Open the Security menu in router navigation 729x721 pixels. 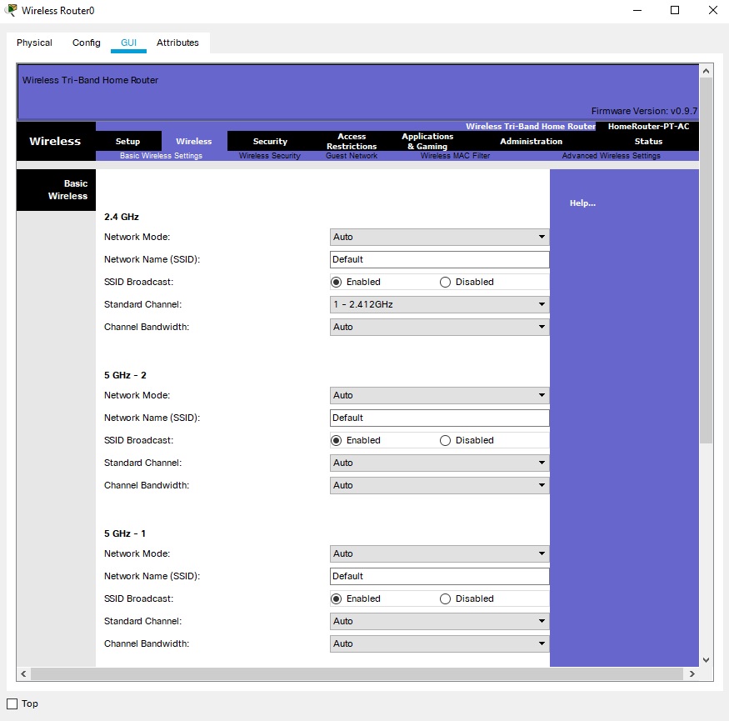pyautogui.click(x=270, y=142)
